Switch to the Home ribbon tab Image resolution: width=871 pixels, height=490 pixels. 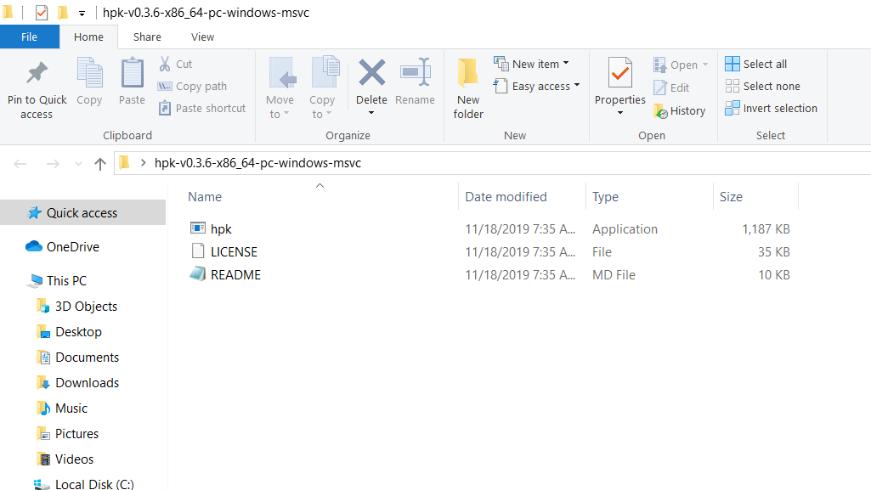tap(89, 37)
